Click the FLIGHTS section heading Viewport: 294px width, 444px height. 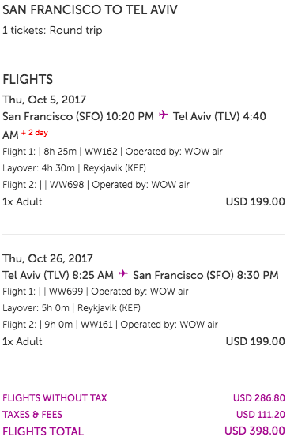(x=28, y=79)
